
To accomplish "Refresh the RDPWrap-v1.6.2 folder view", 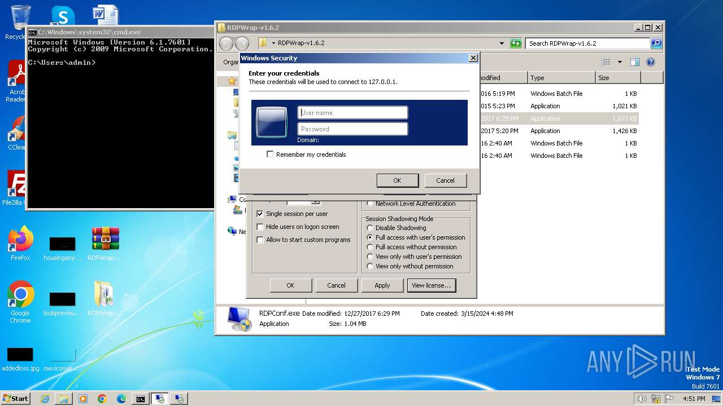I will [516, 43].
